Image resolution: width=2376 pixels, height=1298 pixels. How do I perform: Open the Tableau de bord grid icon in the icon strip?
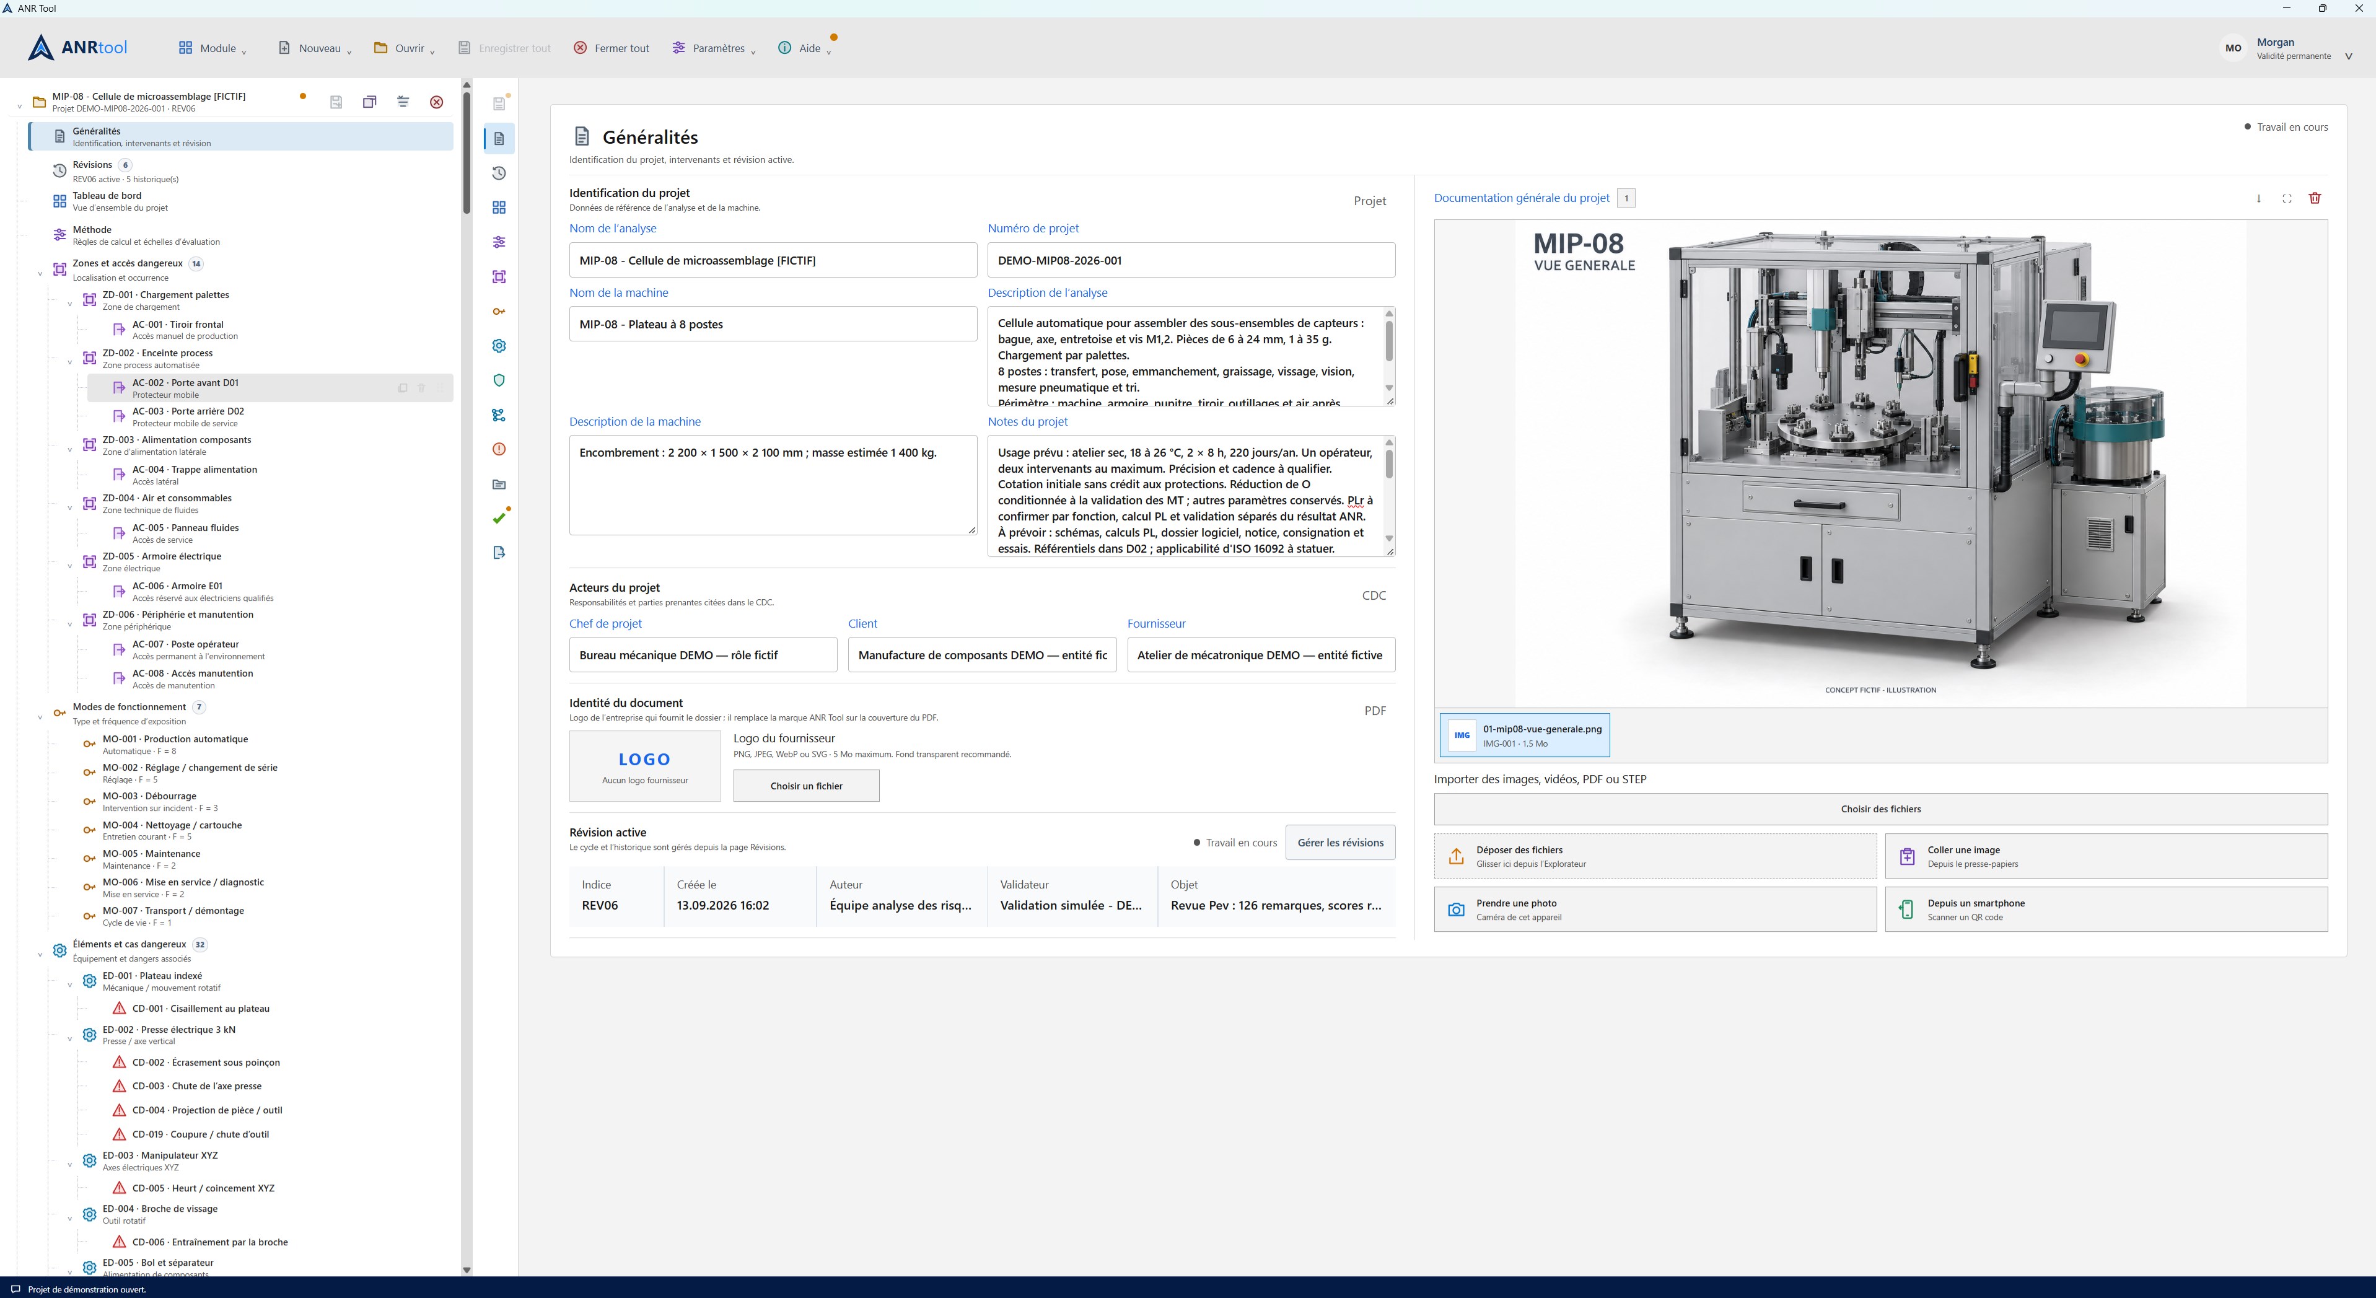coord(499,208)
